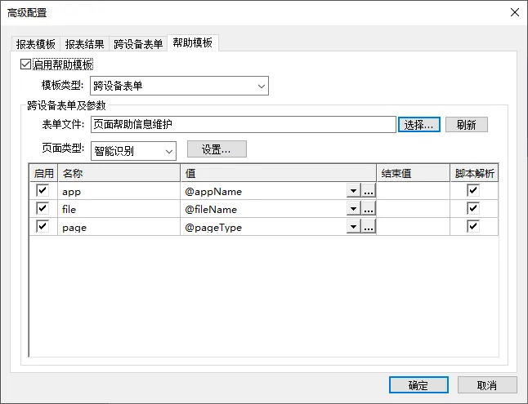The height and width of the screenshot is (404, 528).
Task: Switch to the 跨设备表单 tab
Action: pyautogui.click(x=138, y=44)
